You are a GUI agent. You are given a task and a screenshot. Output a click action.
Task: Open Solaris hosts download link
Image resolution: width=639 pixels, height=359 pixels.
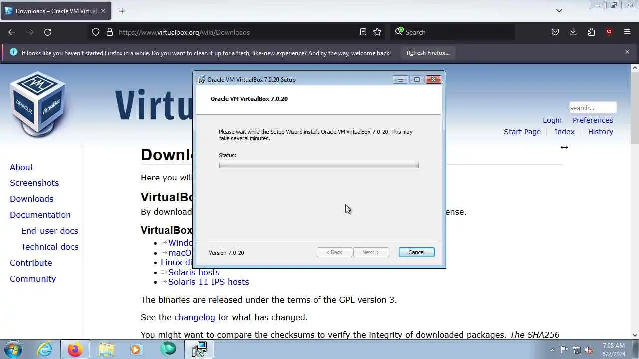194,272
